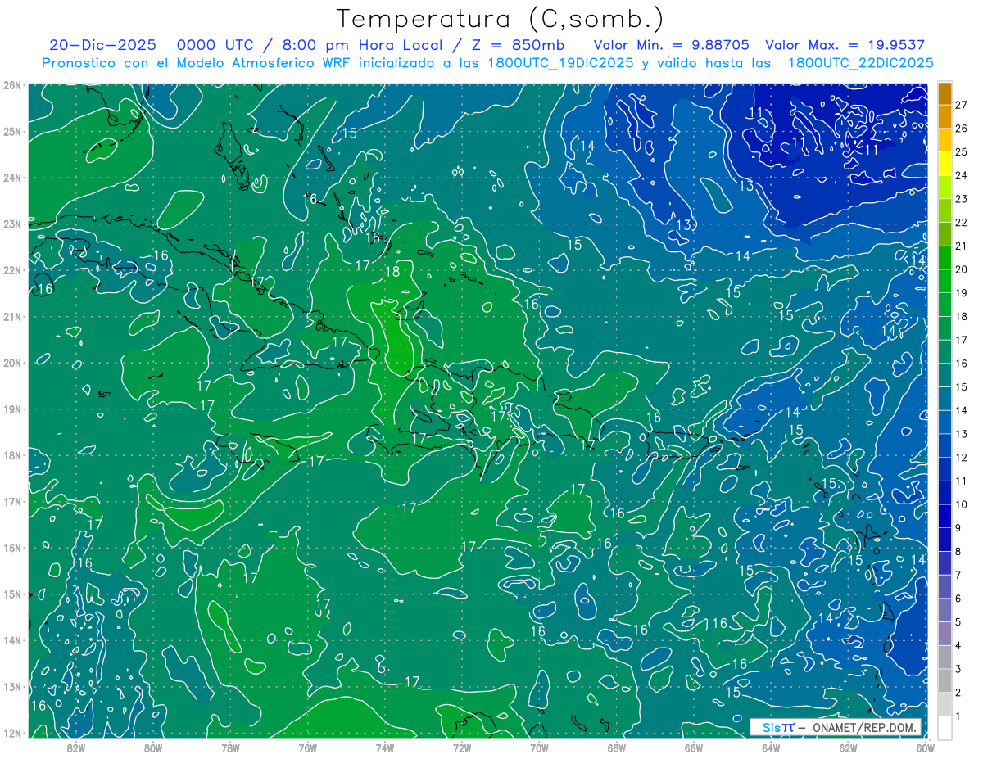Click the 70W longitude axis label
Image resolution: width=983 pixels, height=759 pixels.
(x=539, y=748)
